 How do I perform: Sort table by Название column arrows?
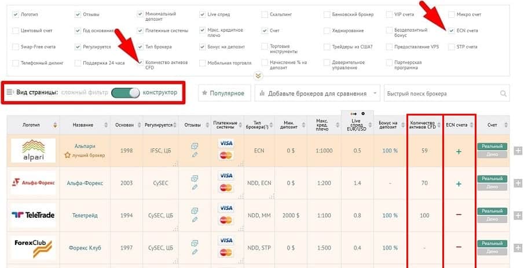(106, 125)
